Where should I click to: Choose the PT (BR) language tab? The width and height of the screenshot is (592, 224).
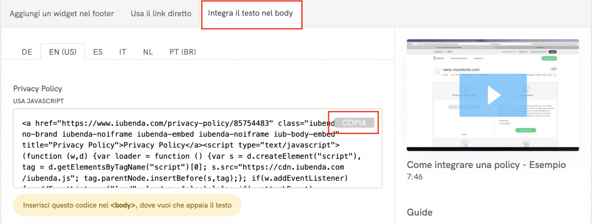(x=183, y=52)
